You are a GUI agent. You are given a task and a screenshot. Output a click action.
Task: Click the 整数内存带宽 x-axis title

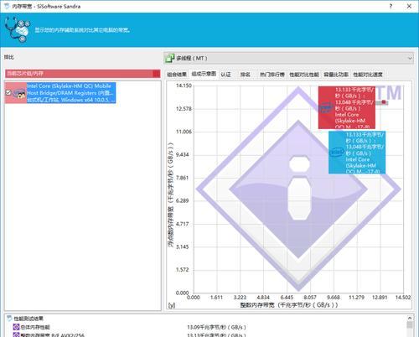pos(289,305)
